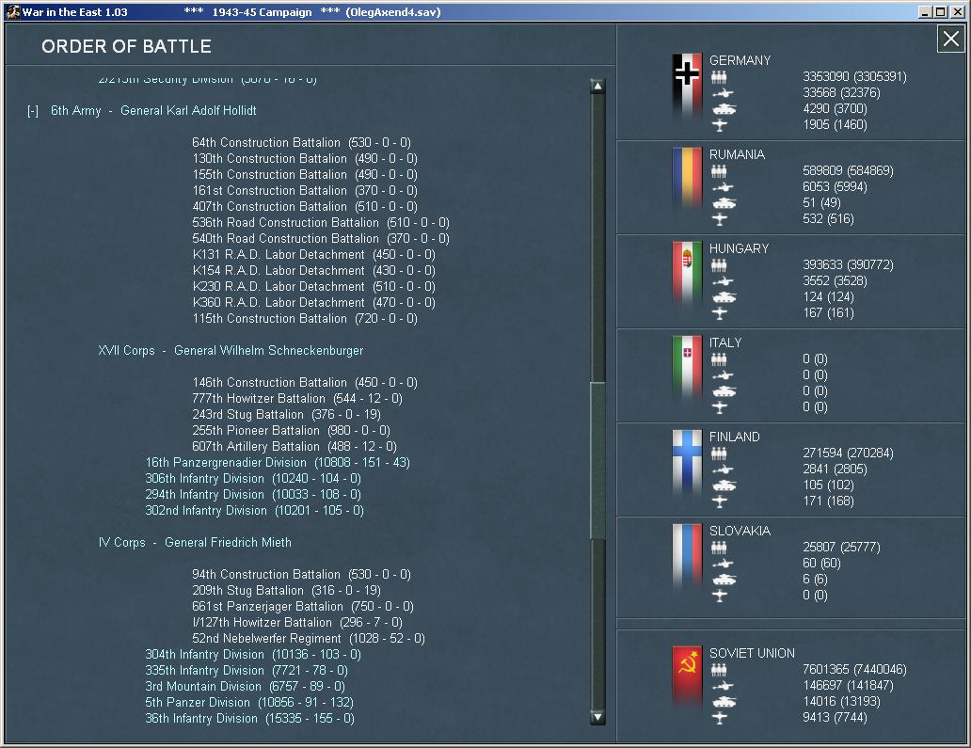This screenshot has width=971, height=748.
Task: Open the 294th Infantry Division entry
Action: (253, 495)
